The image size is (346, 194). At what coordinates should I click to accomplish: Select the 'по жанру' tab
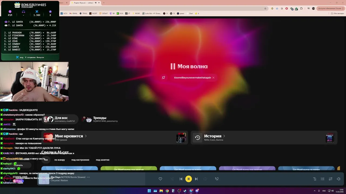(59, 160)
